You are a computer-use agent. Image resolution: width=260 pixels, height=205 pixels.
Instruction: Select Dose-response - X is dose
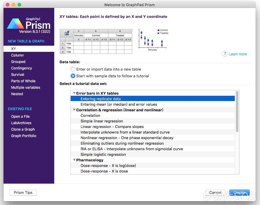point(152,171)
